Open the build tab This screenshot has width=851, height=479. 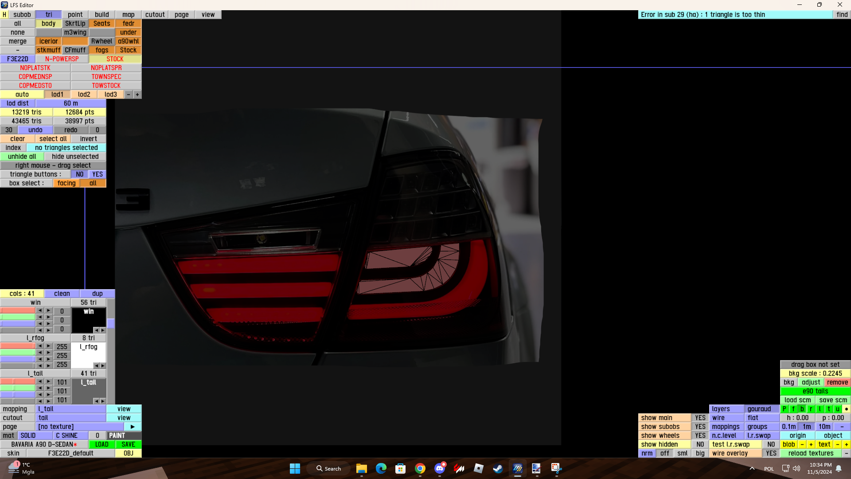pyautogui.click(x=101, y=15)
